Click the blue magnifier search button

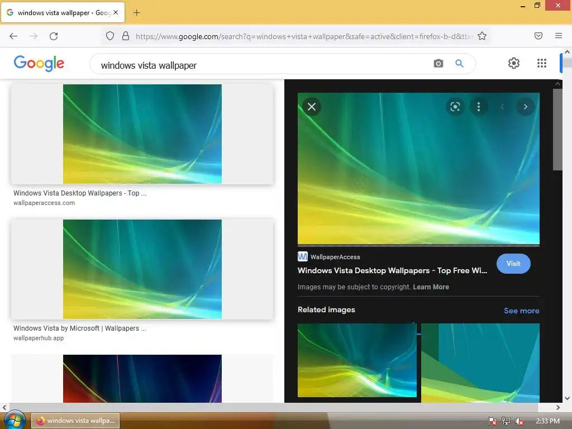pos(459,64)
